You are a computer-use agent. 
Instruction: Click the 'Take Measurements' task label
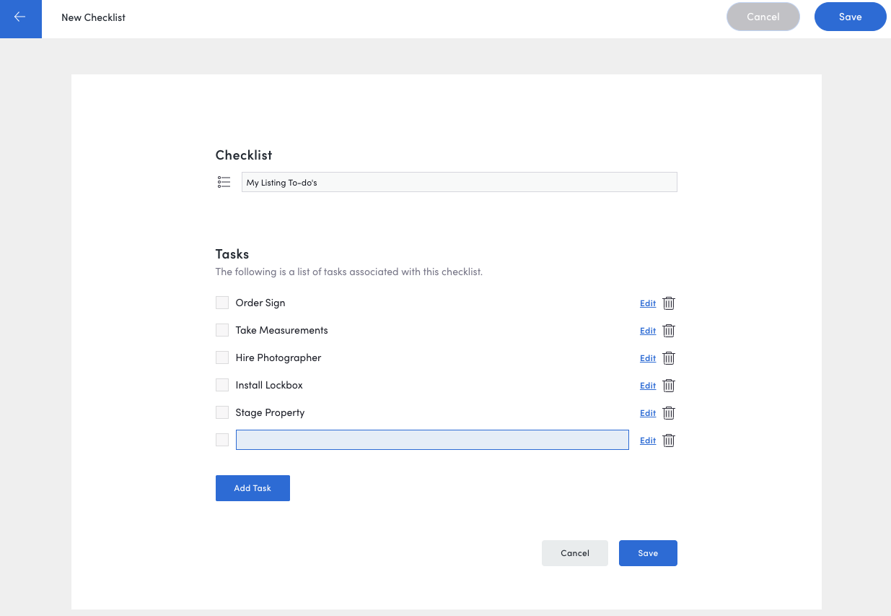pos(281,330)
